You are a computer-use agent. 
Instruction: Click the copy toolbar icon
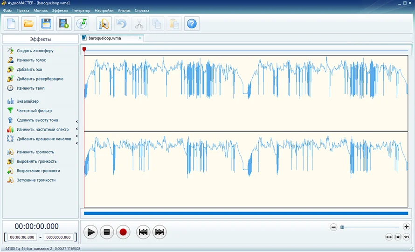pyautogui.click(x=157, y=24)
